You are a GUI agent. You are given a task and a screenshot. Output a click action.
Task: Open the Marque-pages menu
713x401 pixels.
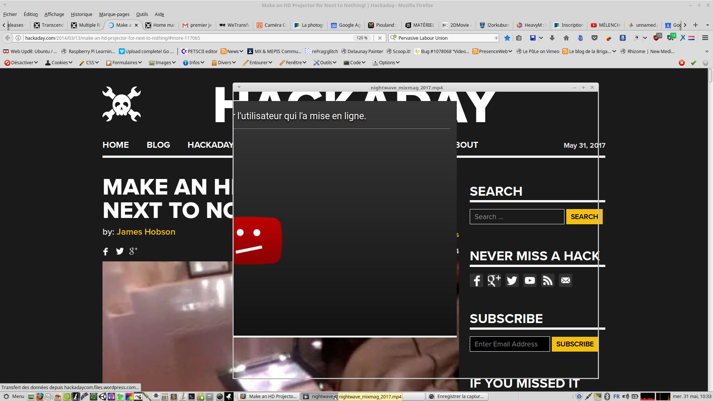(x=114, y=14)
